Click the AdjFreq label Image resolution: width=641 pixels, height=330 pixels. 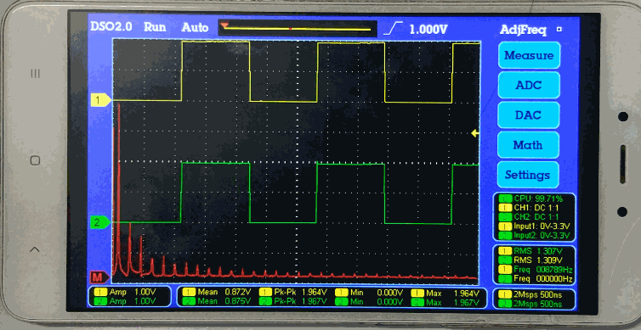(523, 30)
